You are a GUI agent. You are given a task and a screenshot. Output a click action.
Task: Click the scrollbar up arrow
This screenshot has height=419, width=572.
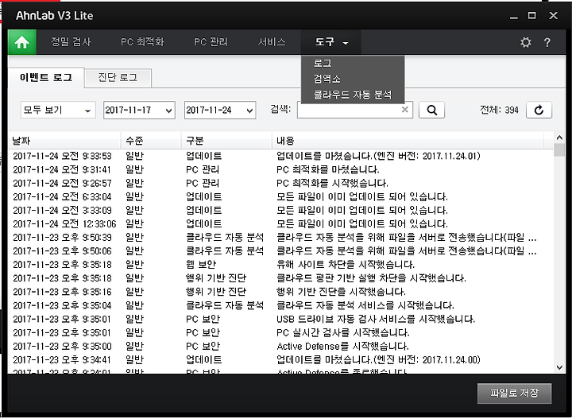pyautogui.click(x=559, y=138)
